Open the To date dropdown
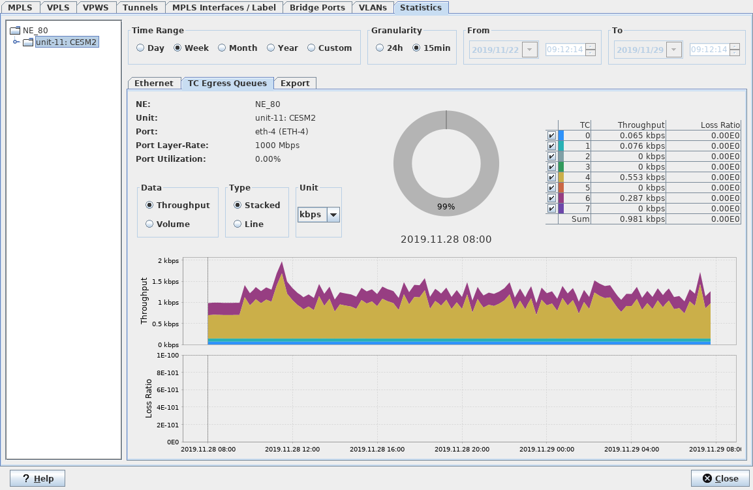Viewport: 753px width, 490px height. pos(674,50)
